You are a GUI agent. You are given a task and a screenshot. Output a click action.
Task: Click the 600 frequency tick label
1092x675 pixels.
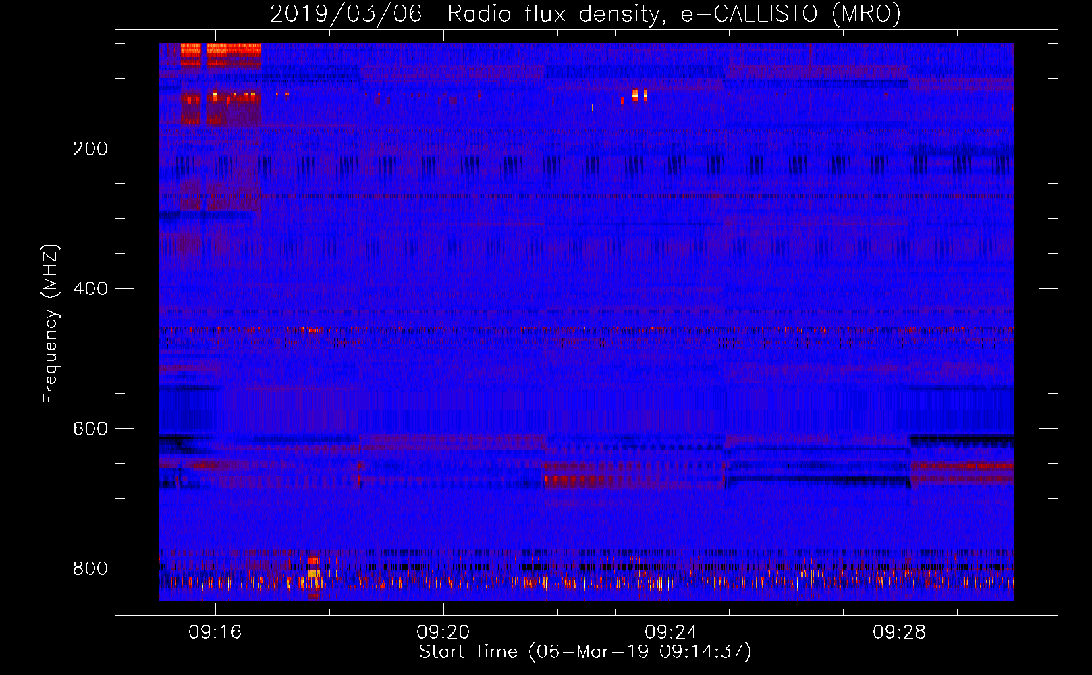[x=90, y=429]
